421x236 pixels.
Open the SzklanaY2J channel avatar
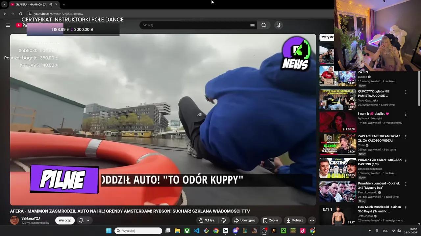pos(14,220)
